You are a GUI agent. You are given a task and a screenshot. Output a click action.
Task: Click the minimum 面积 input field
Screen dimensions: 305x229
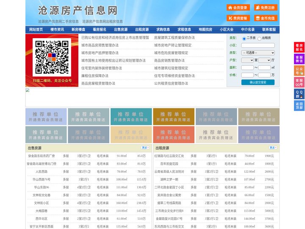click(x=247, y=67)
